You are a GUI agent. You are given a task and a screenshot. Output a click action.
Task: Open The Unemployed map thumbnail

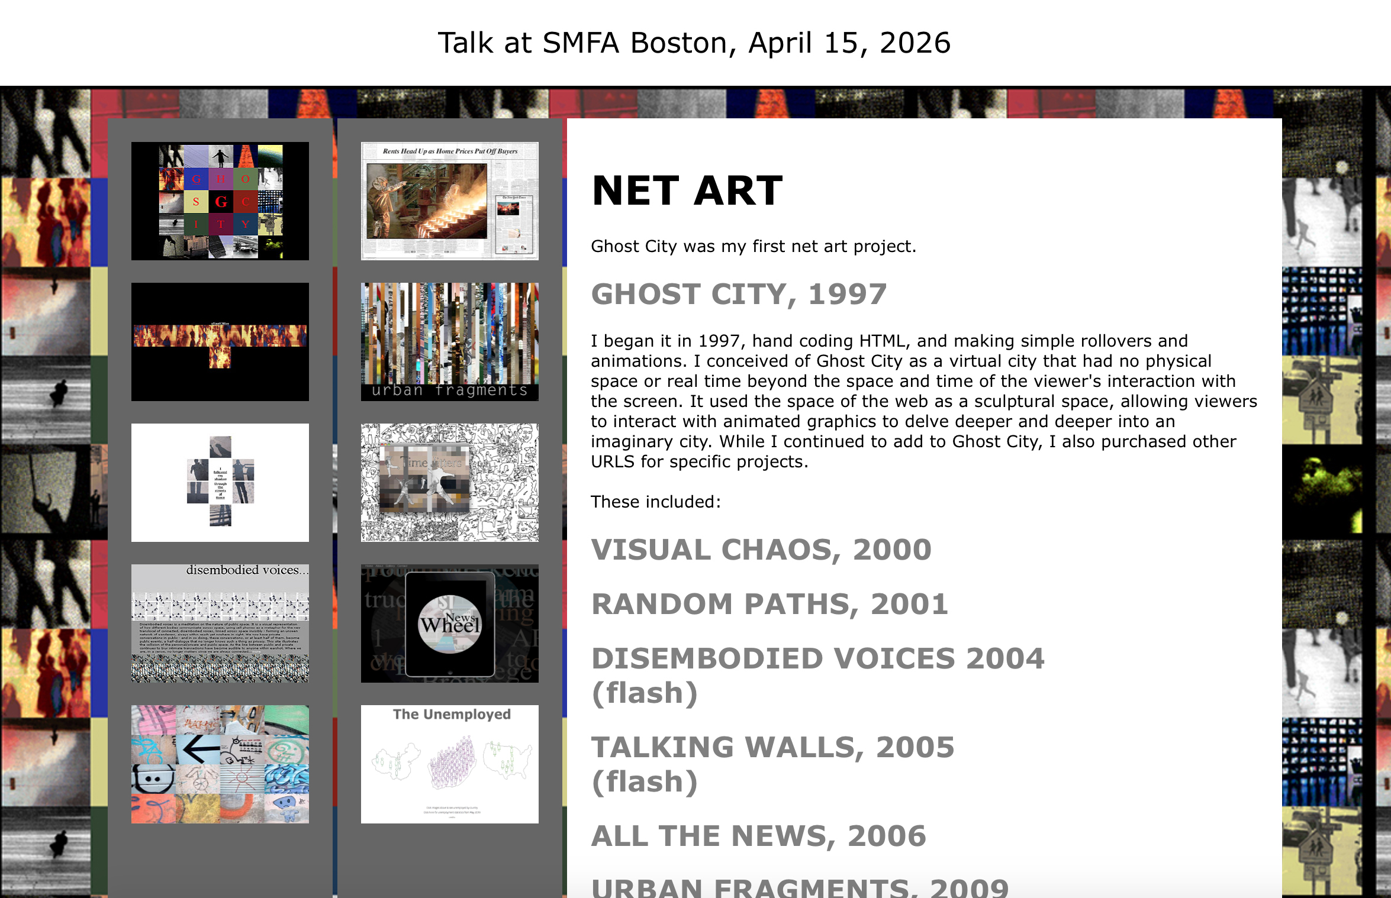[450, 764]
